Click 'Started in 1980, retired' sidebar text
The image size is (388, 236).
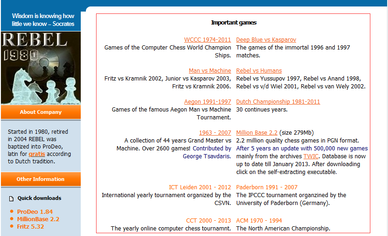38,132
